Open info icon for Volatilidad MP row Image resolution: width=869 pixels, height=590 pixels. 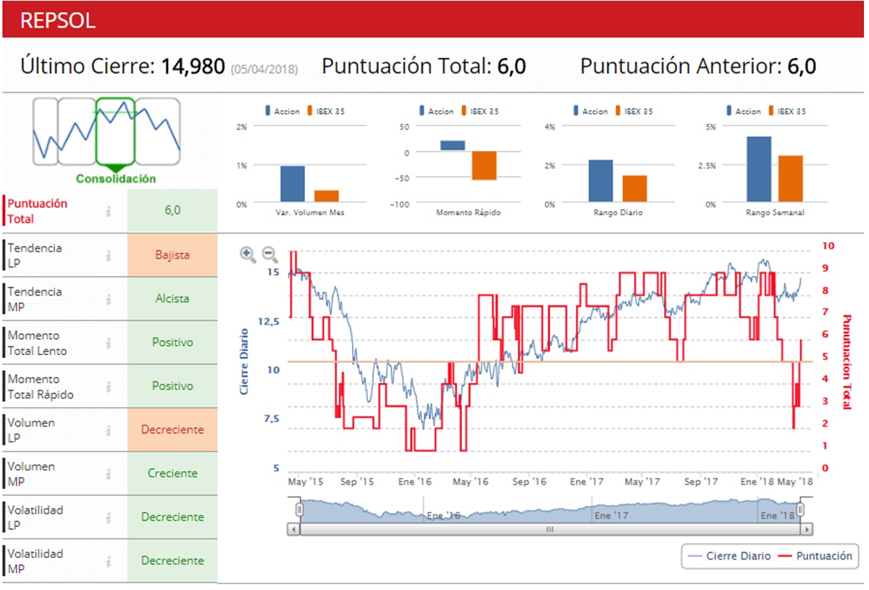tap(108, 561)
